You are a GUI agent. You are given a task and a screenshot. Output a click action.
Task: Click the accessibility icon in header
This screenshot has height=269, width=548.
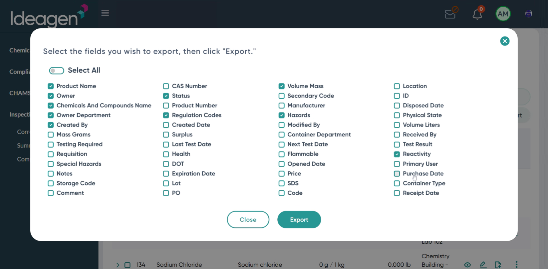[529, 14]
